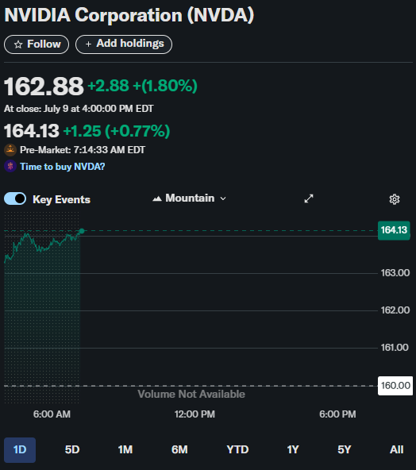Image resolution: width=416 pixels, height=470 pixels.
Task: Click the 161.00 axis label
Action: pos(395,348)
